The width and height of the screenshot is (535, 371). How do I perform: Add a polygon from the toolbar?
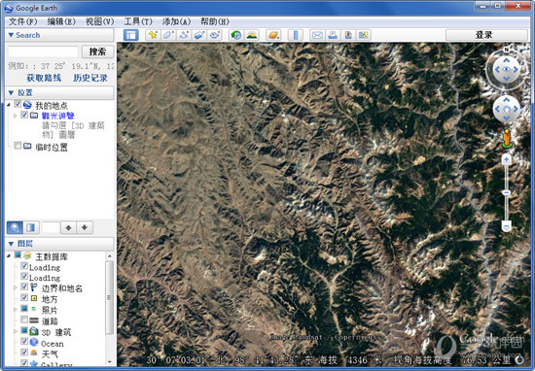(x=168, y=35)
